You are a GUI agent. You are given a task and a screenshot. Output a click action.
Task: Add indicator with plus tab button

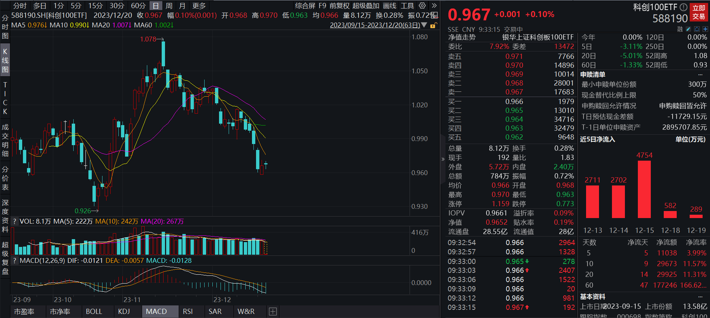coord(273,311)
